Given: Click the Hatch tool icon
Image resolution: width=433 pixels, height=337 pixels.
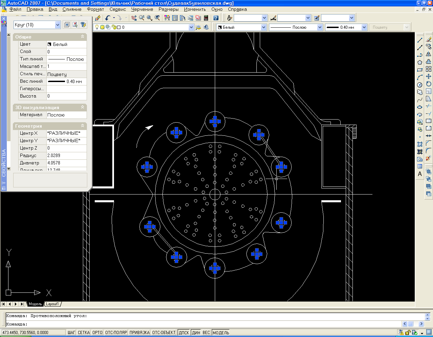Looking at the screenshot, I should 420,144.
